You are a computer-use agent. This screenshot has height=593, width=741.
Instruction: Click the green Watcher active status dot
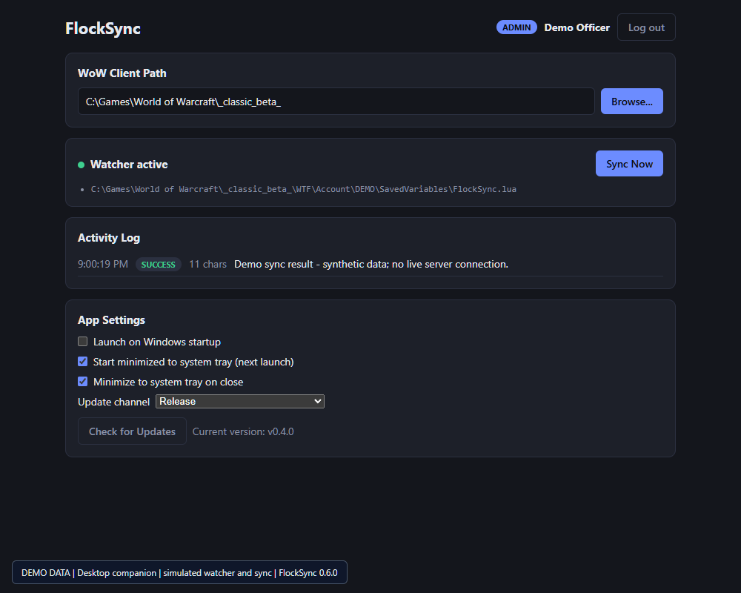(x=81, y=165)
